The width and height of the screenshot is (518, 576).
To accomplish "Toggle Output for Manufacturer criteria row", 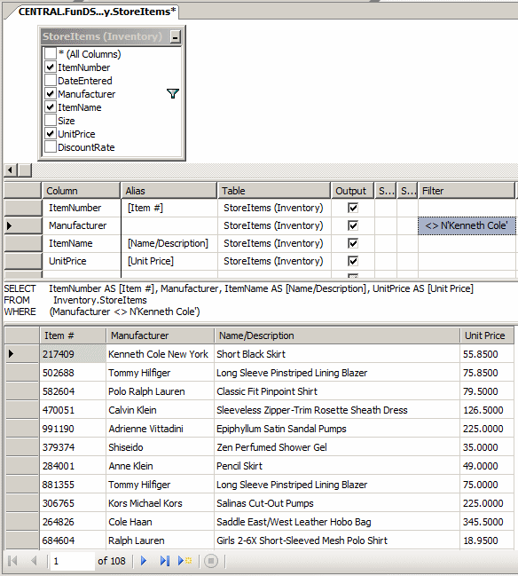I will coord(353,225).
